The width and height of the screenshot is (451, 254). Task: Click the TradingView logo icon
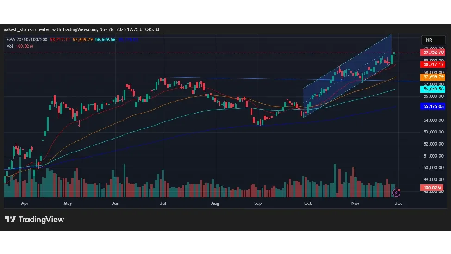tap(10, 220)
